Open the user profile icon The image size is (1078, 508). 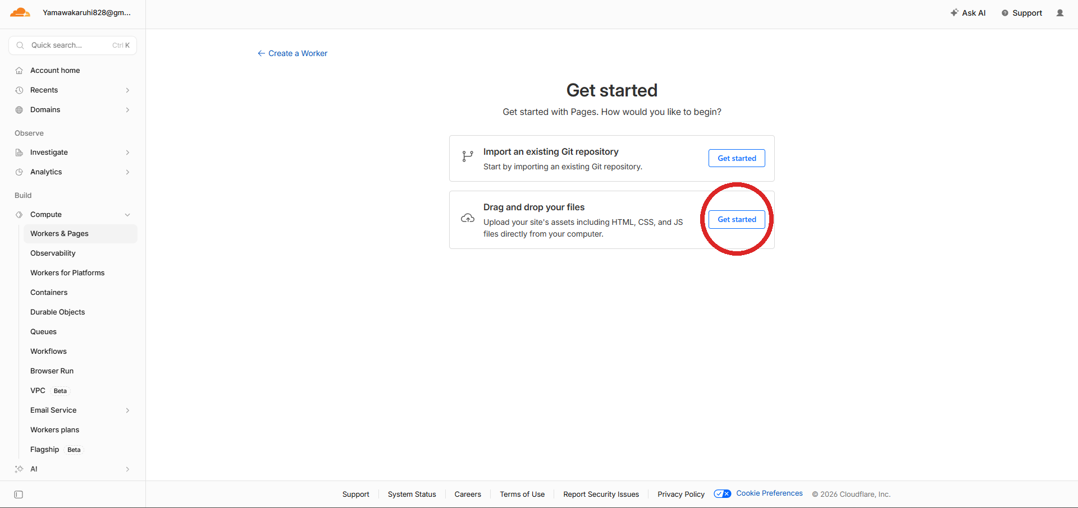(1060, 13)
